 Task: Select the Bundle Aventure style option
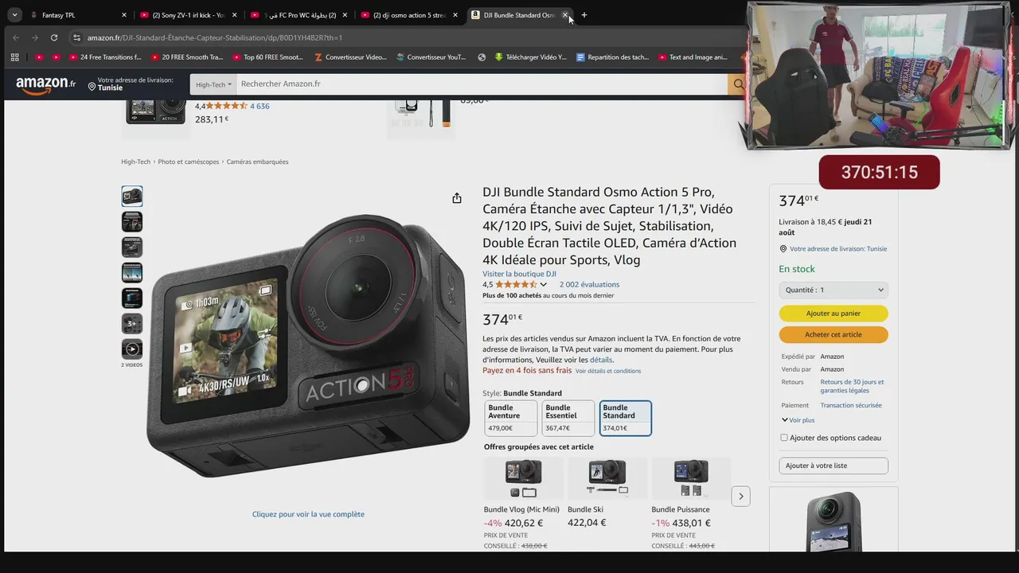(510, 418)
